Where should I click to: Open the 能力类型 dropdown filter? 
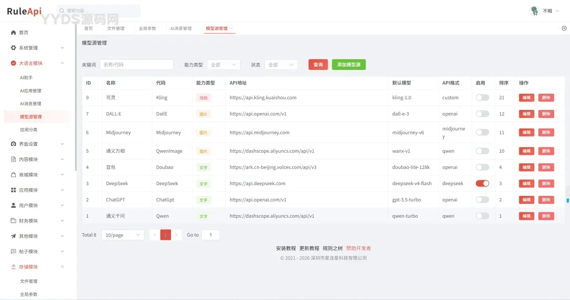224,65
